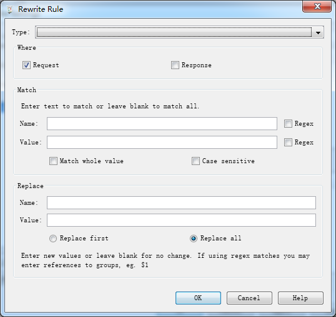Image resolution: width=336 pixels, height=317 pixels.
Task: Click the Charles icon in title bar
Action: 9,9
